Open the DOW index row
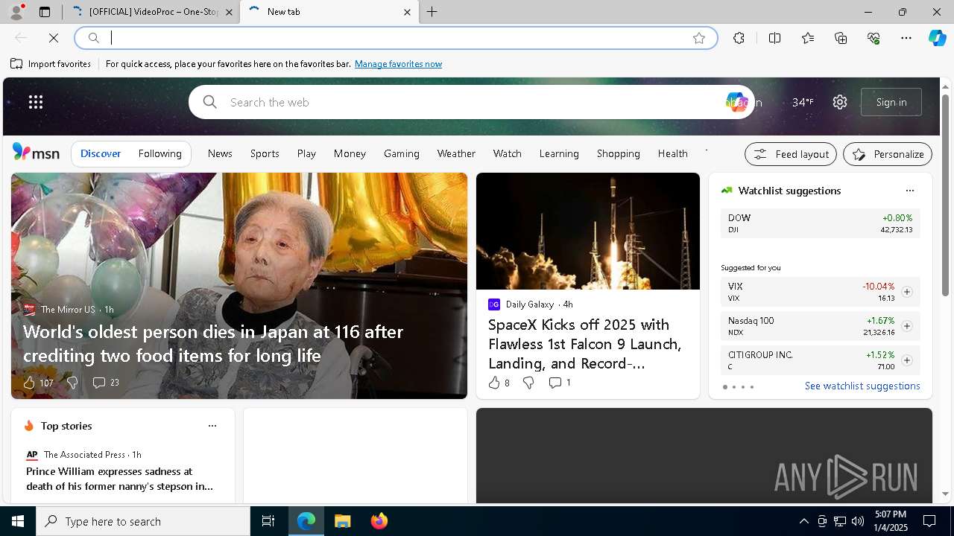Screen dimensions: 954x536 pos(820,223)
